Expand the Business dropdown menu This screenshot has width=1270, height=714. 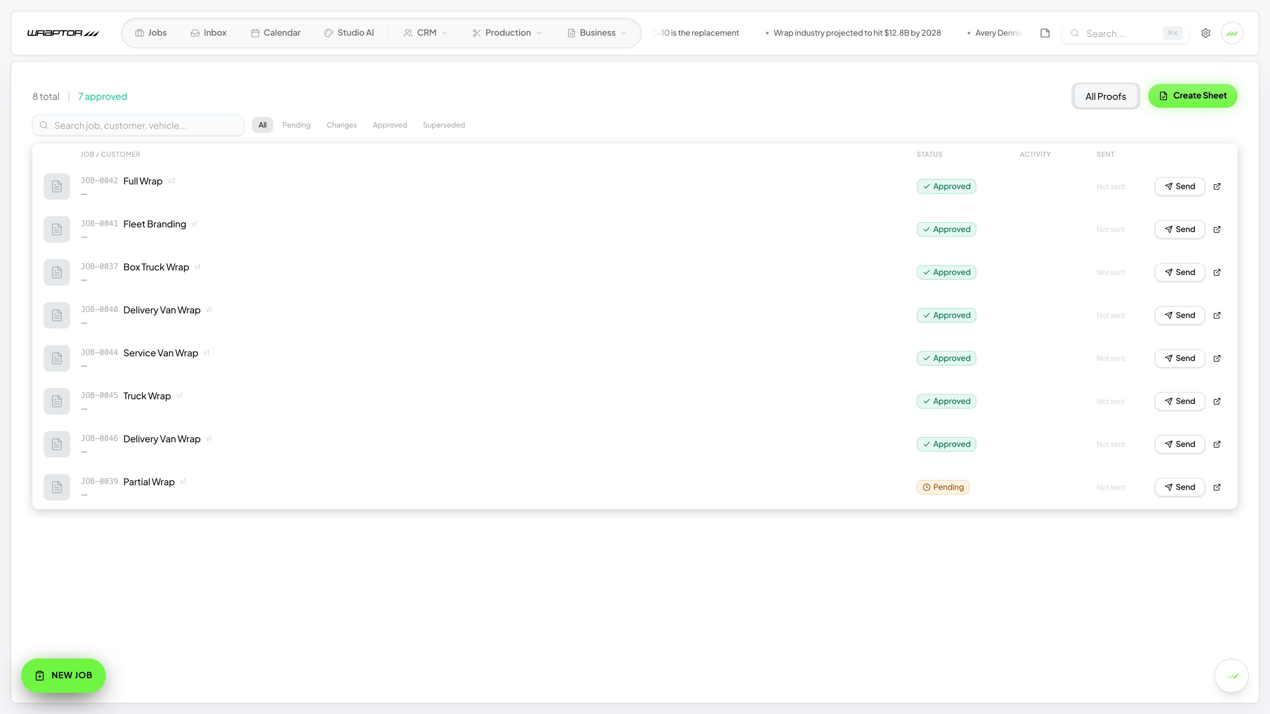pos(597,33)
